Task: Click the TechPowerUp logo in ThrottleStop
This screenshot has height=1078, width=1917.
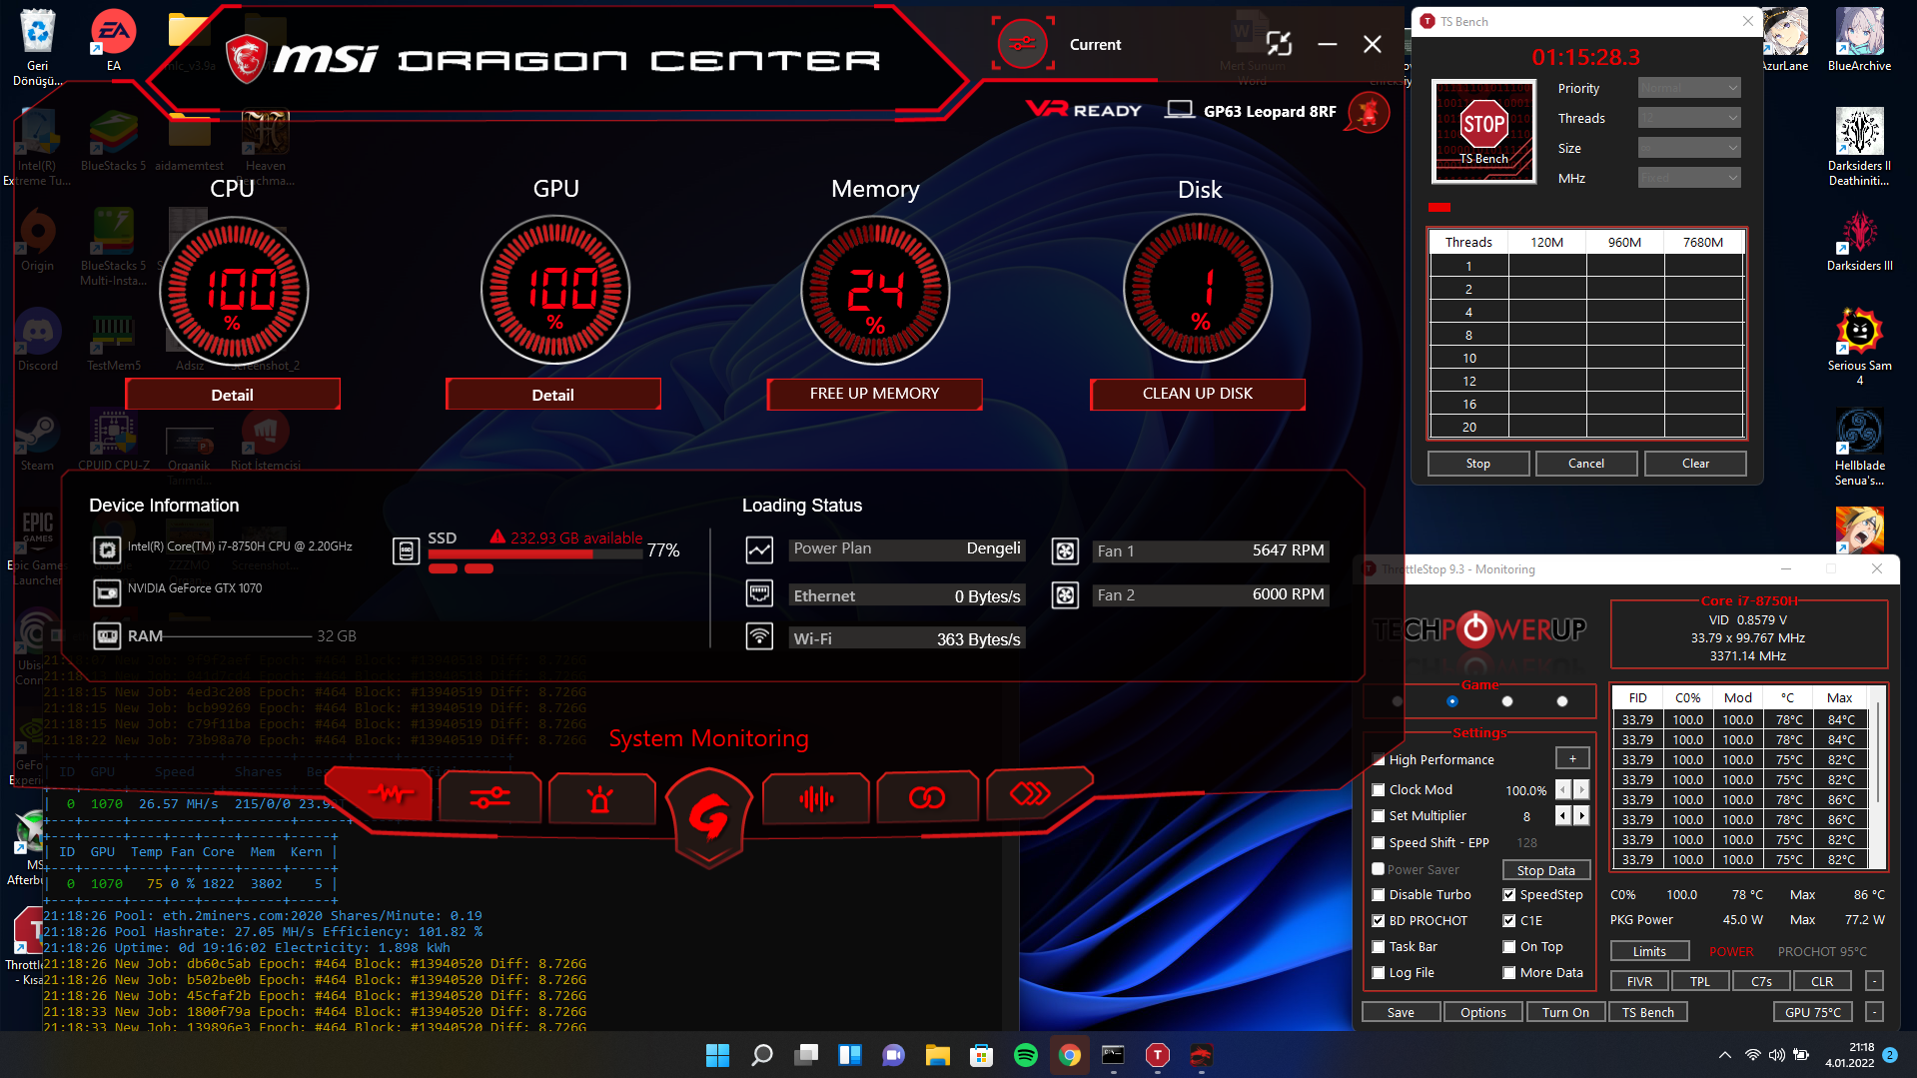Action: [1479, 629]
